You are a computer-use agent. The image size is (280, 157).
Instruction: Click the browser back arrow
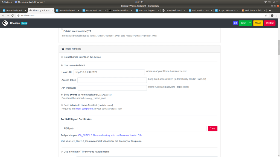[x=2, y=16]
